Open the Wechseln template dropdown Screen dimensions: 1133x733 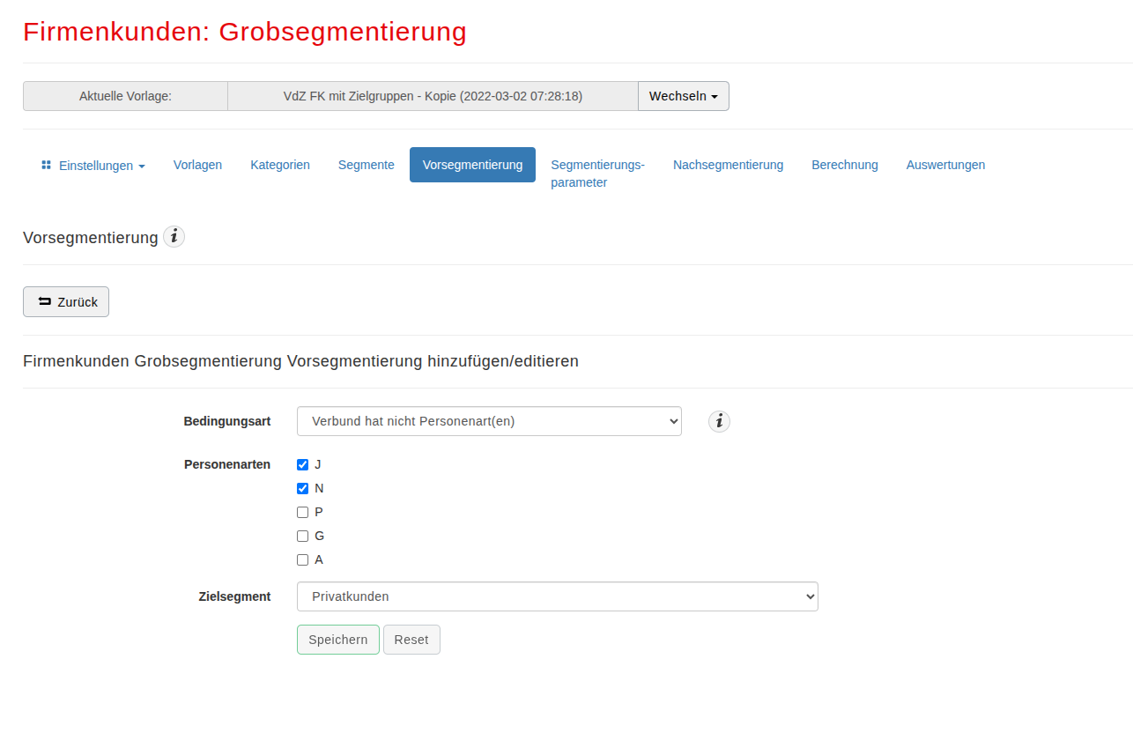(x=684, y=96)
